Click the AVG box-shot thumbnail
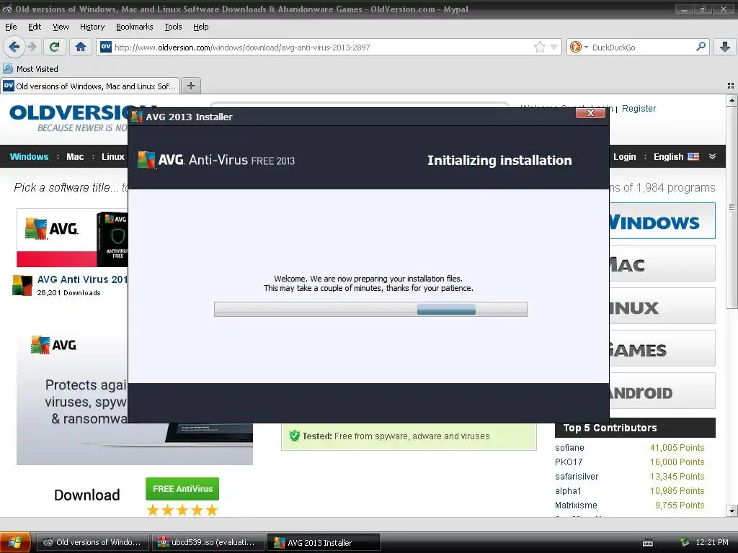The height and width of the screenshot is (553, 738). 112,239
